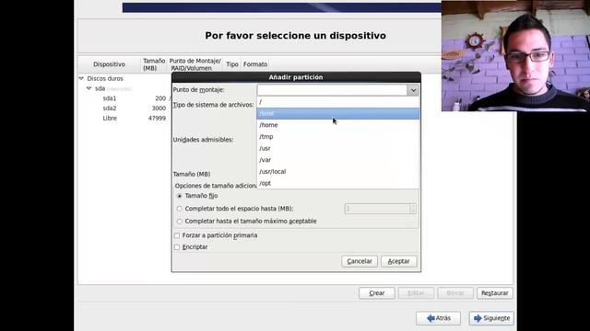Click the Formato column header

[255, 64]
